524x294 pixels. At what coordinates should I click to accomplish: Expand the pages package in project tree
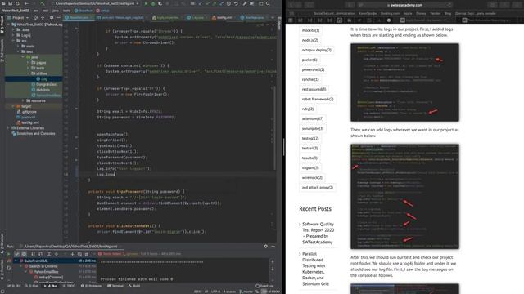pos(28,62)
